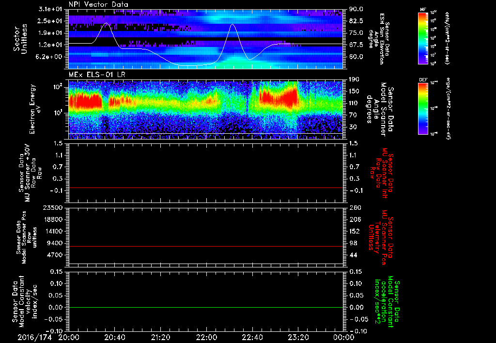Image resolution: width=496 pixels, height=343 pixels.
Task: Click the ergs/(cm**2-sr-sec-eV) units label
Action: (x=447, y=108)
